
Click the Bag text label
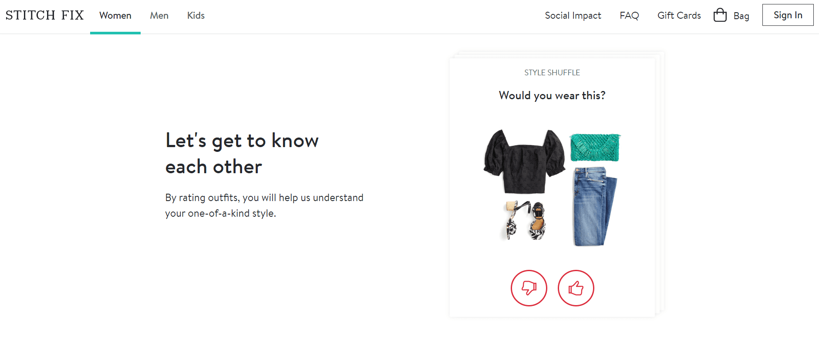click(x=741, y=16)
